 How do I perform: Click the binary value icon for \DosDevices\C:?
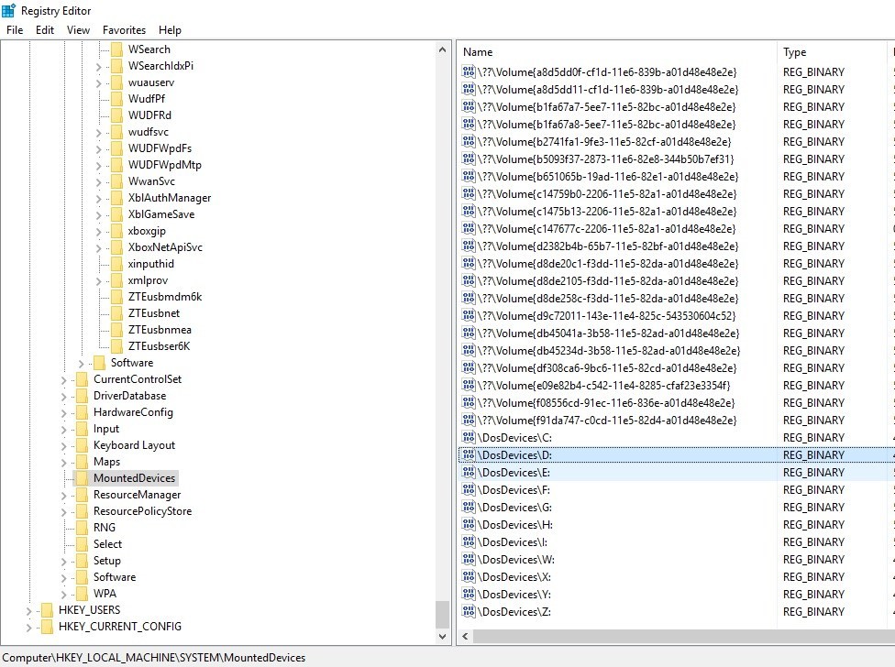click(469, 438)
